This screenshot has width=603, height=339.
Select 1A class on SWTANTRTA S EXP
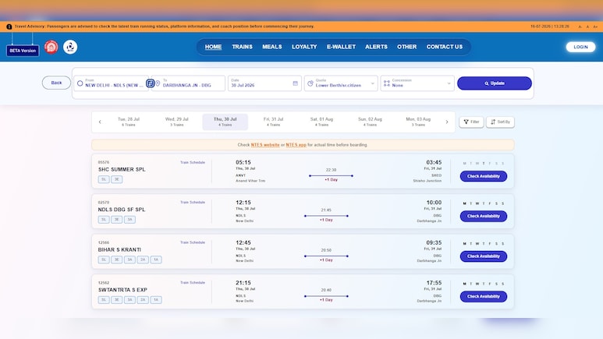click(156, 300)
